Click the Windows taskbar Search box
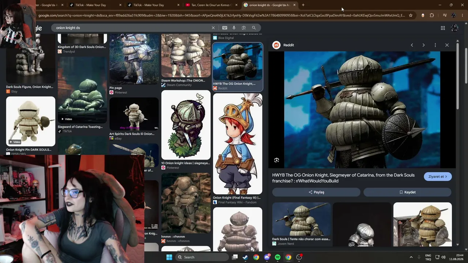This screenshot has height=263, width=468. coord(202,257)
